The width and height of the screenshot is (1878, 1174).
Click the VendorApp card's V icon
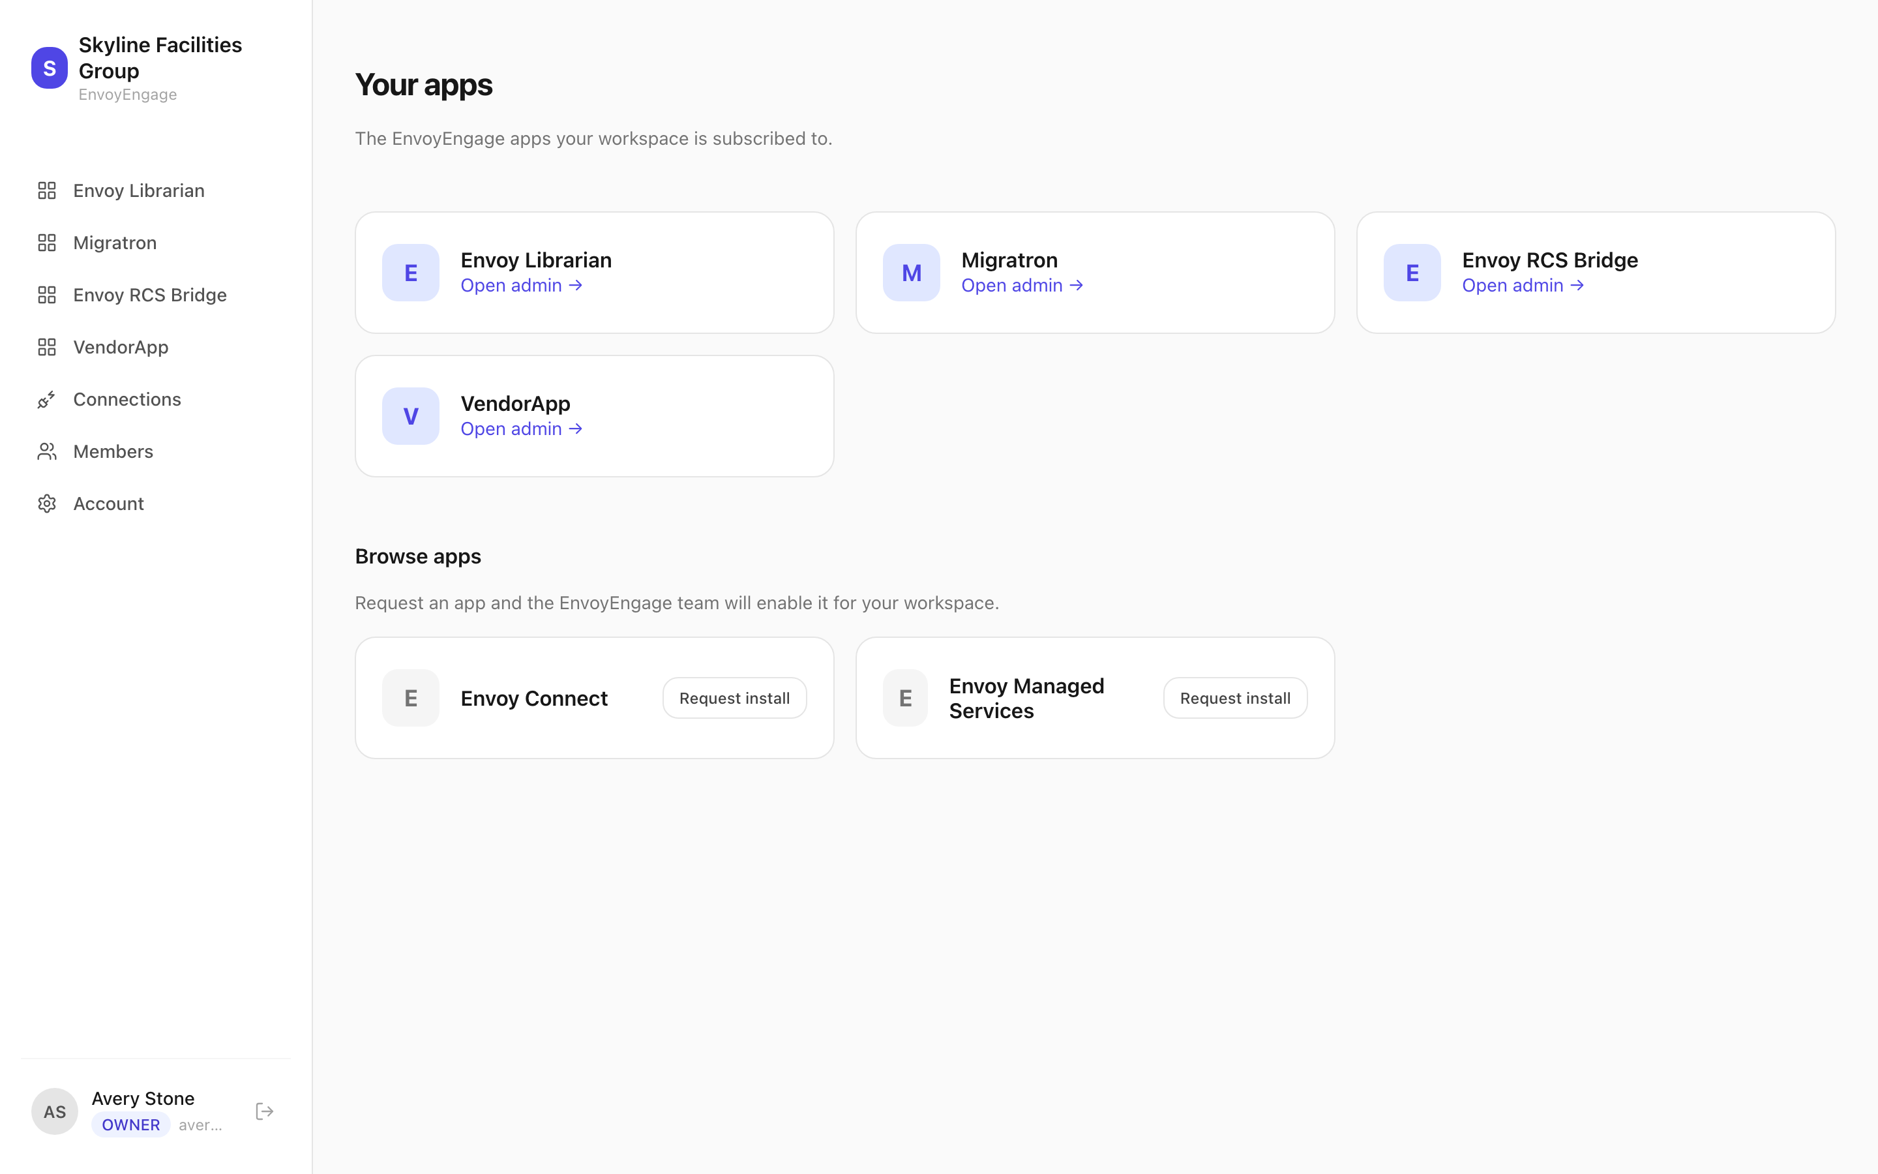tap(411, 416)
